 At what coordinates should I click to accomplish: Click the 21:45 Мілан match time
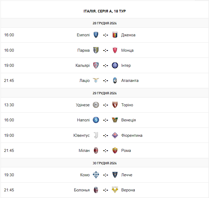9,151
